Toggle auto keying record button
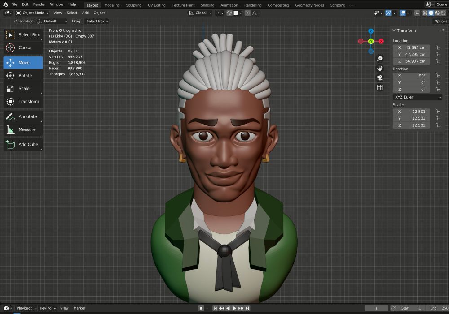This screenshot has width=449, height=314. tap(201, 308)
